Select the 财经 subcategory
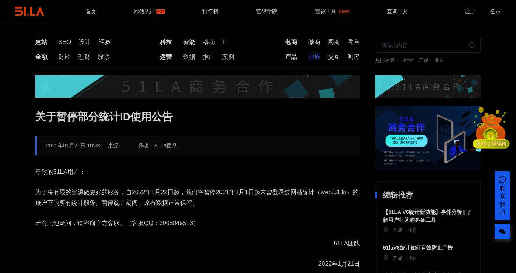Viewport: 516px width, 273px height. tap(65, 57)
